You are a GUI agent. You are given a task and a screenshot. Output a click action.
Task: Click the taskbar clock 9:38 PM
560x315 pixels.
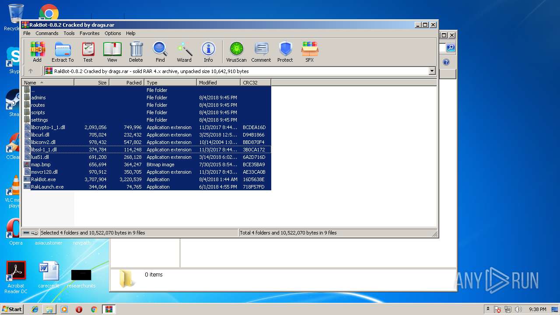(537, 309)
